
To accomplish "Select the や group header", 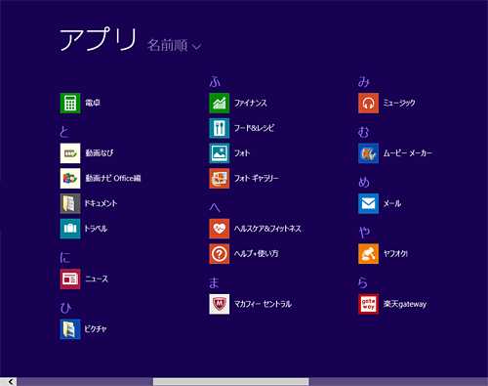I will [364, 233].
